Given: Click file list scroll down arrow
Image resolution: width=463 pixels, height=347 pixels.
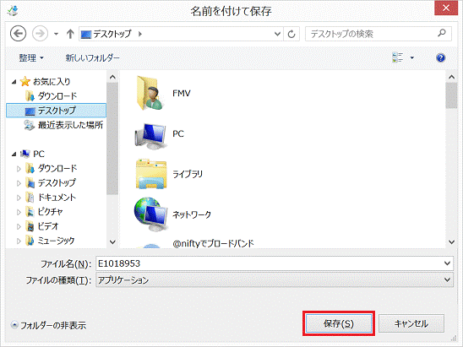Looking at the screenshot, I should [451, 242].
